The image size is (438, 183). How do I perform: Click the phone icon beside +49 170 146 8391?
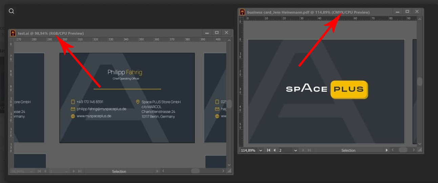[73, 102]
